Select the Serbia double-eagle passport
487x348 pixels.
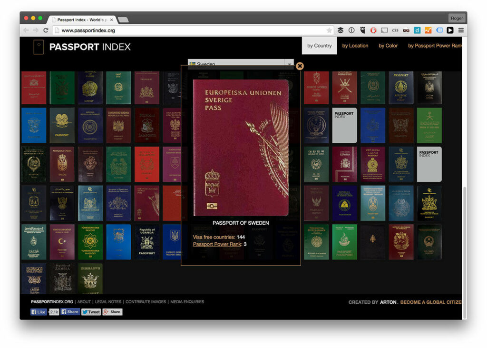[62, 164]
